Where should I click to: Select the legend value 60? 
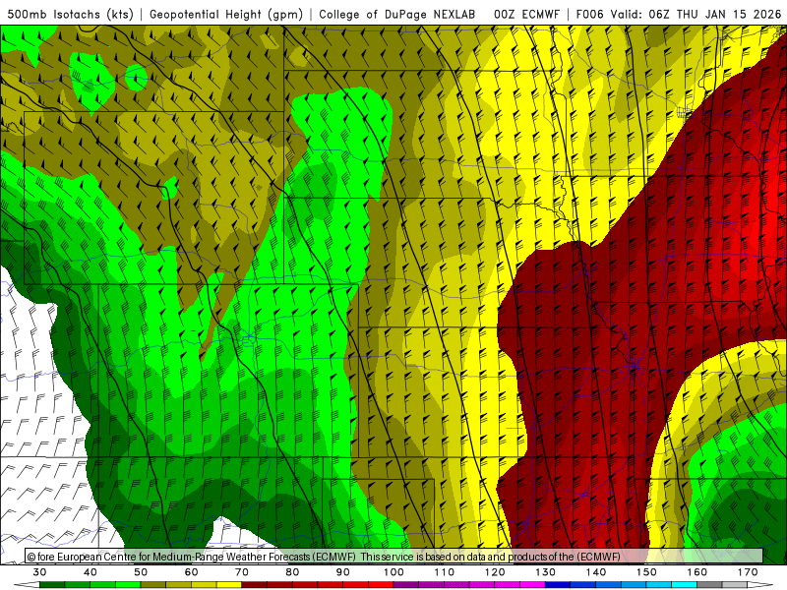(x=191, y=572)
